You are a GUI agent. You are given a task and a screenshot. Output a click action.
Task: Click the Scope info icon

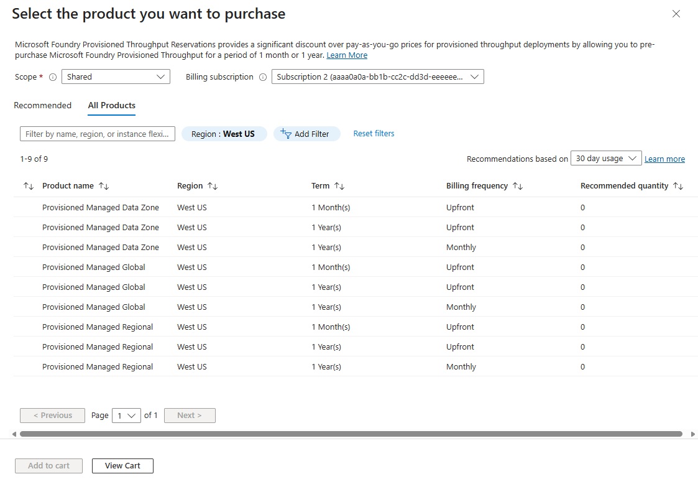tap(53, 77)
